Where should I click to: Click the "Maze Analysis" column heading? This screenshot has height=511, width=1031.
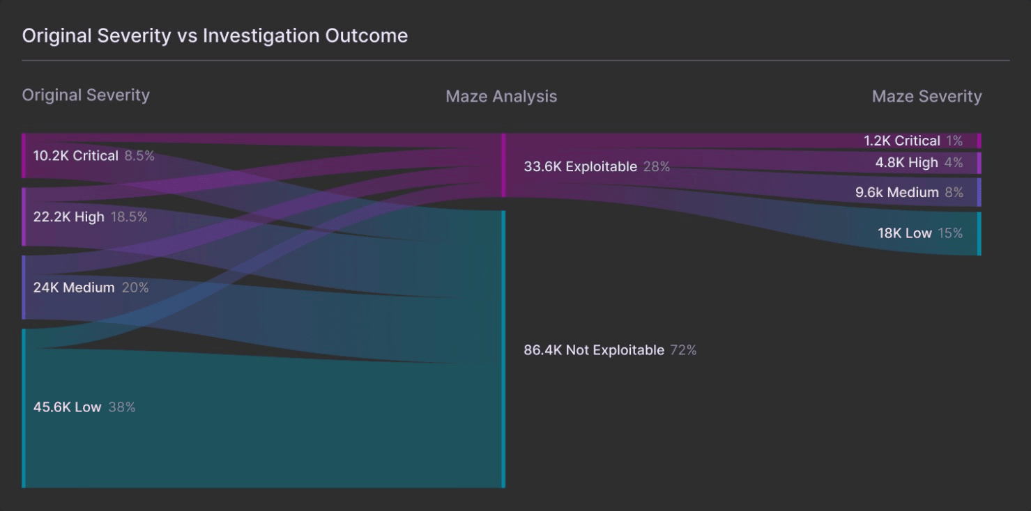point(501,97)
